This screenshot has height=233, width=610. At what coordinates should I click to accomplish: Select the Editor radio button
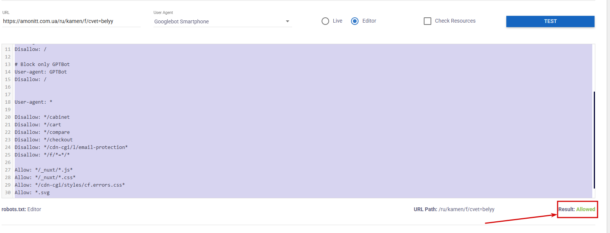(355, 21)
